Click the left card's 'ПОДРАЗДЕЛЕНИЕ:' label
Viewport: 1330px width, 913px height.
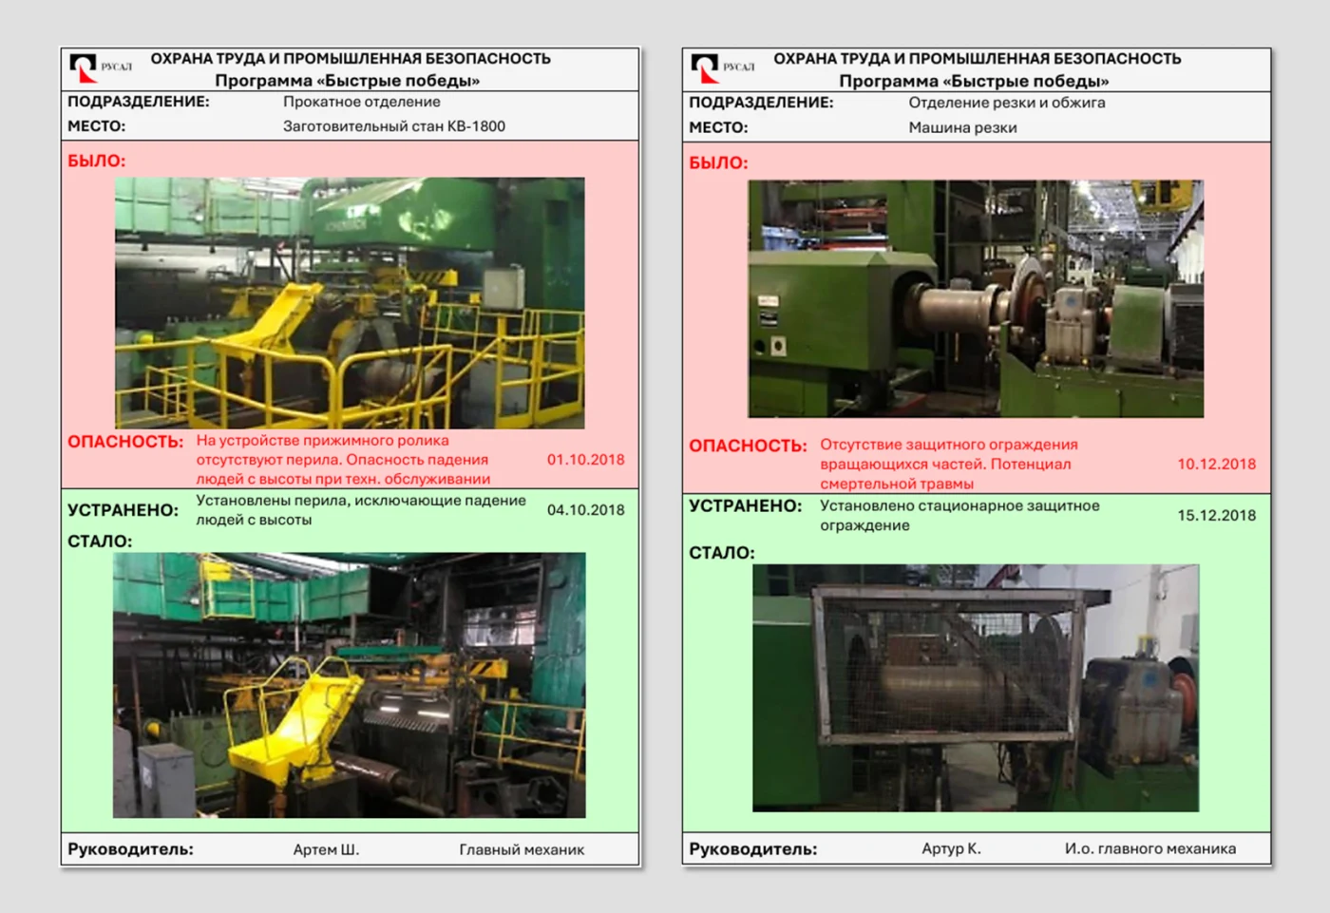click(139, 102)
